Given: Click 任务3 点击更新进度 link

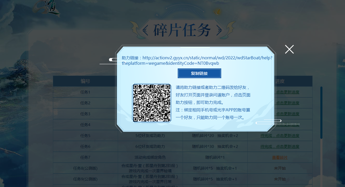Looking at the screenshot, I should pos(287,114).
